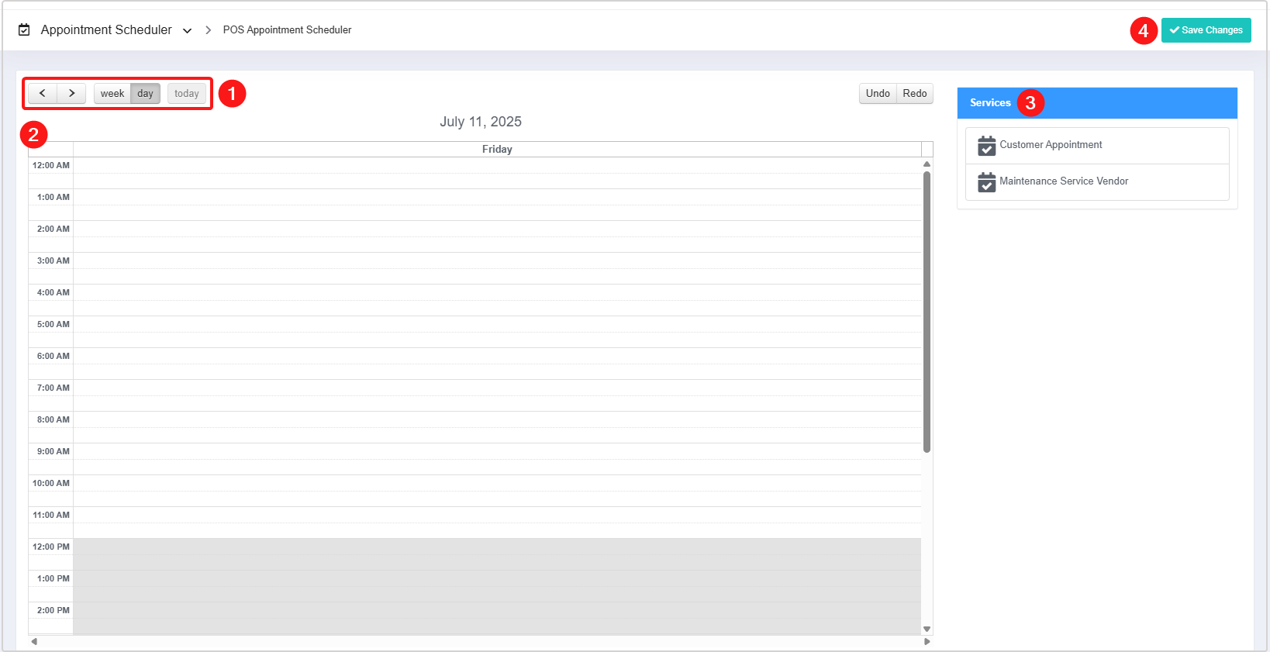Click the Appointment Scheduler calendar icon
The width and height of the screenshot is (1270, 652).
[x=24, y=30]
